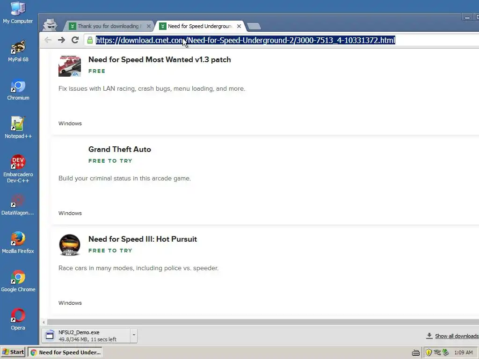The width and height of the screenshot is (479, 359).
Task: Open DataWagon desktop shortcut
Action: click(x=18, y=205)
